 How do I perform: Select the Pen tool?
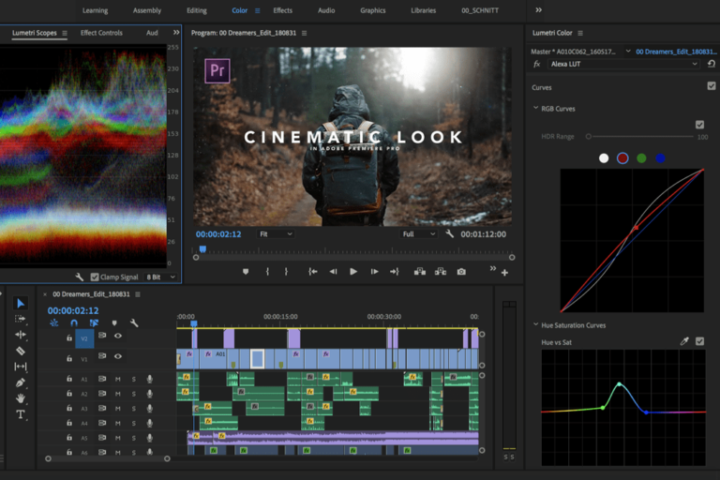21,382
